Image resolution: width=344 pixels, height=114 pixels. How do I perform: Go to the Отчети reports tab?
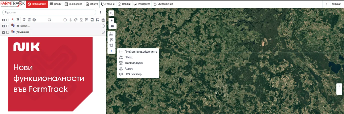pos(92,4)
